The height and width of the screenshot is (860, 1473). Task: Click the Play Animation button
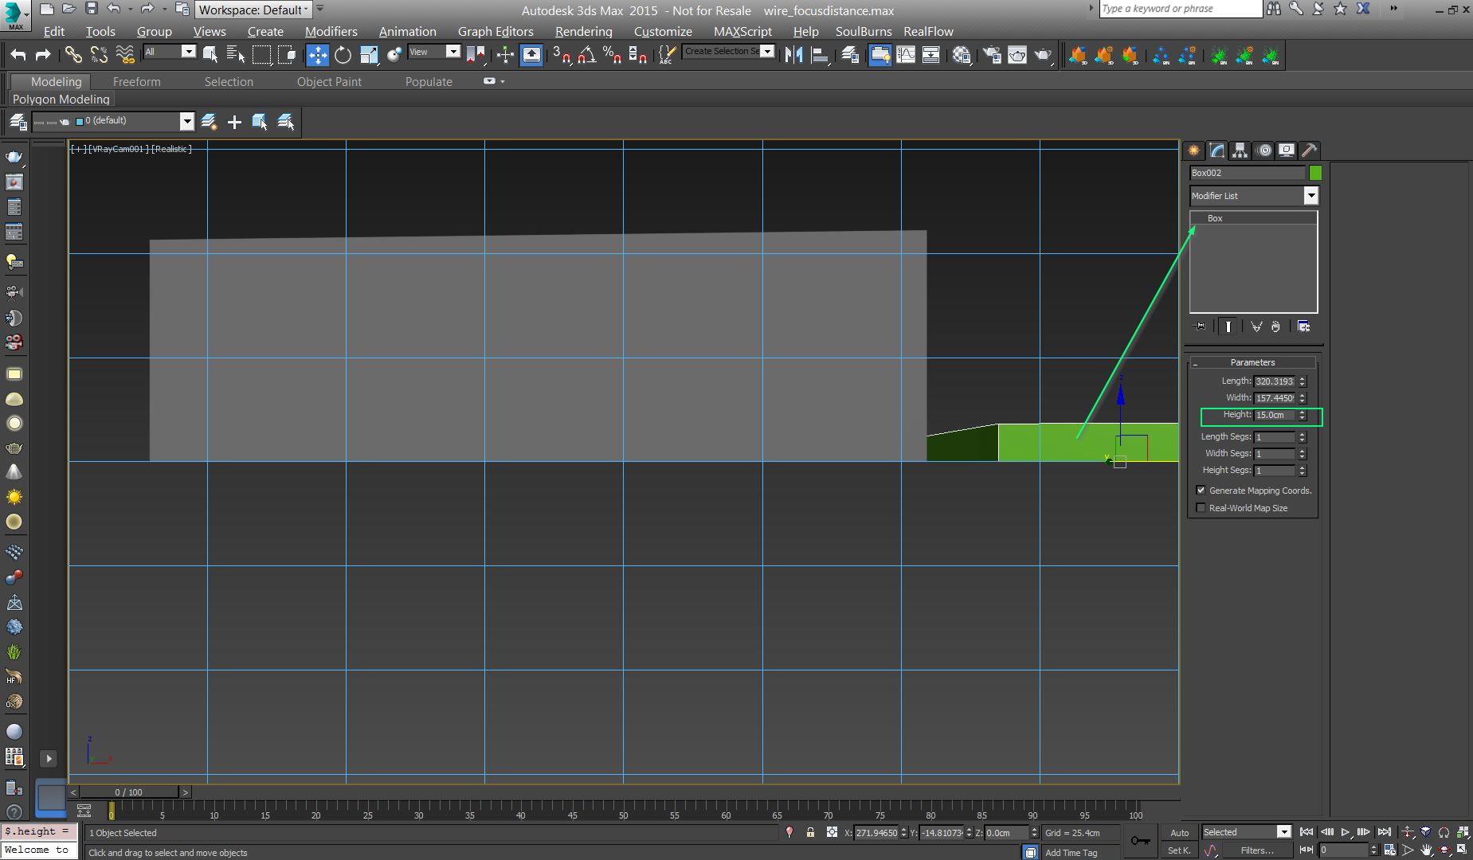coord(1346,832)
